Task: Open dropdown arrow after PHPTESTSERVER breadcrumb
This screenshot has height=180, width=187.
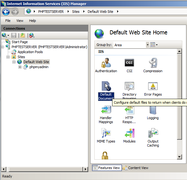Action: click(68, 12)
